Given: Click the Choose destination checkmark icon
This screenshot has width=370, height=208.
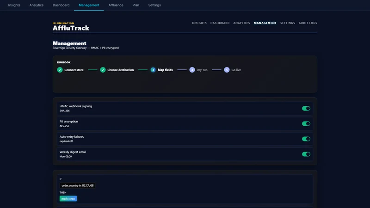Looking at the screenshot, I should [103, 70].
